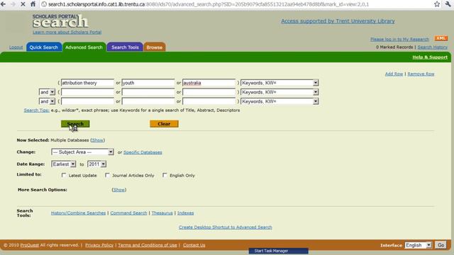Show the selected multiple databases
The height and width of the screenshot is (255, 454).
point(98,140)
